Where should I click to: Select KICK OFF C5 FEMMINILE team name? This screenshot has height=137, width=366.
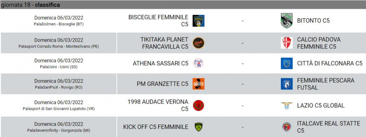click(x=156, y=127)
